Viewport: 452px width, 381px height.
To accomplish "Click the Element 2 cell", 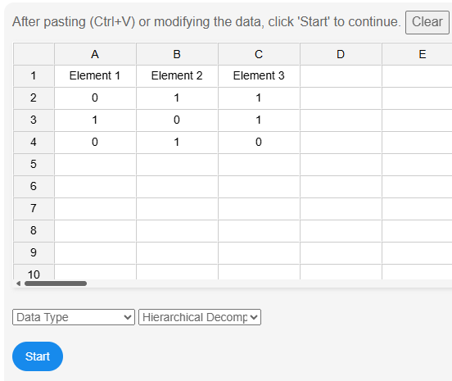I will [177, 76].
